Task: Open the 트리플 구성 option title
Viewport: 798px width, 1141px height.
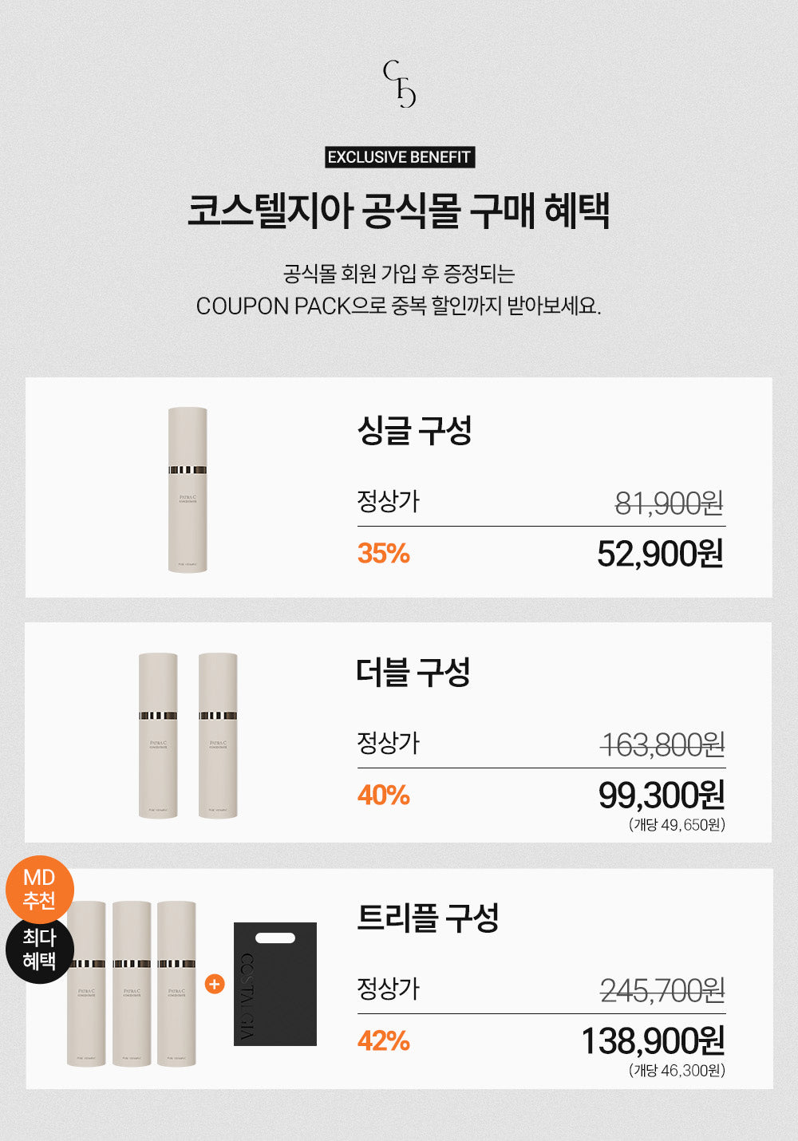Action: (428, 918)
